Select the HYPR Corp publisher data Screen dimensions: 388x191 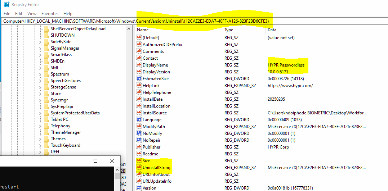pos(278,147)
